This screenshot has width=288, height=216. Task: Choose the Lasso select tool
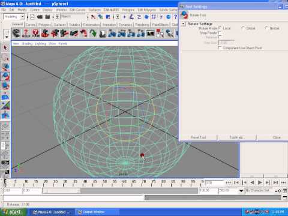(x=5, y=58)
